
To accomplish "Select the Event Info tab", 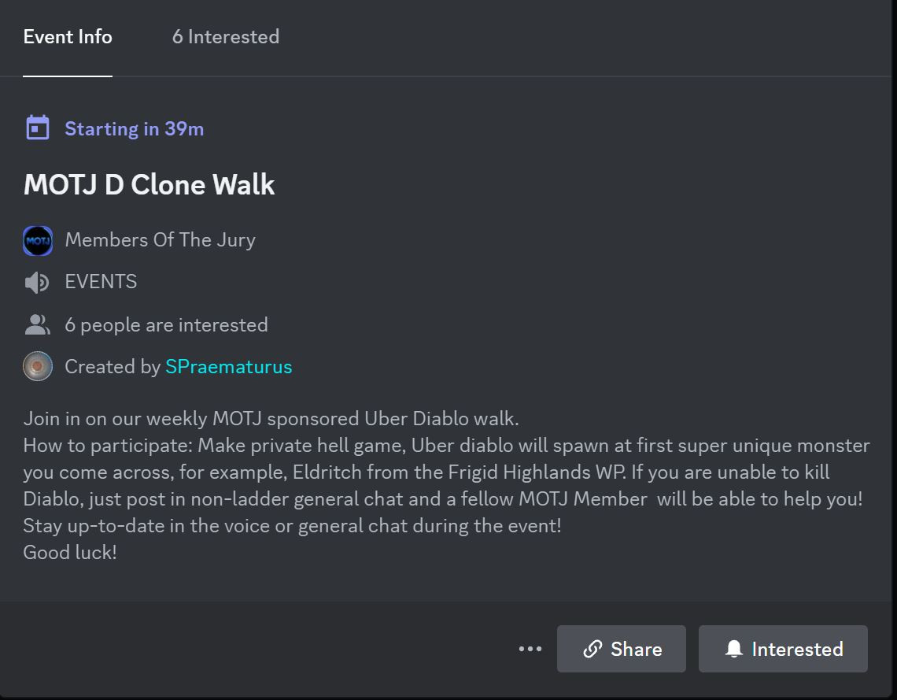I will [x=67, y=36].
